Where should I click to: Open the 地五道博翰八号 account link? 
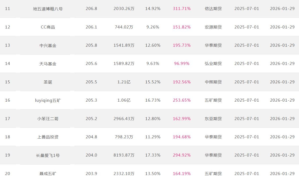pyautogui.click(x=48, y=9)
